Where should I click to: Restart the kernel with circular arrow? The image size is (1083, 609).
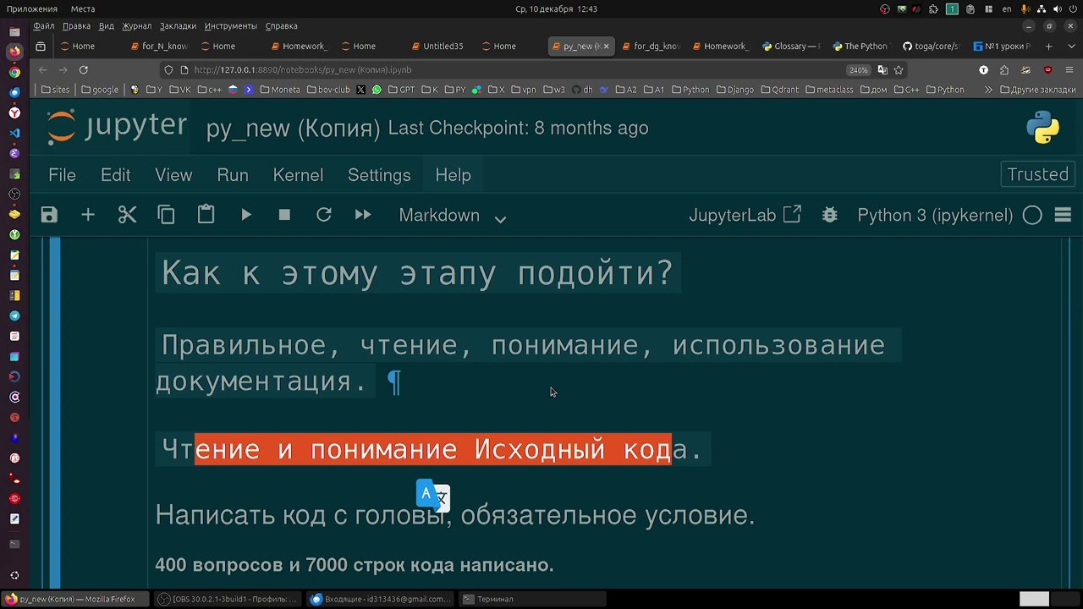tap(324, 215)
